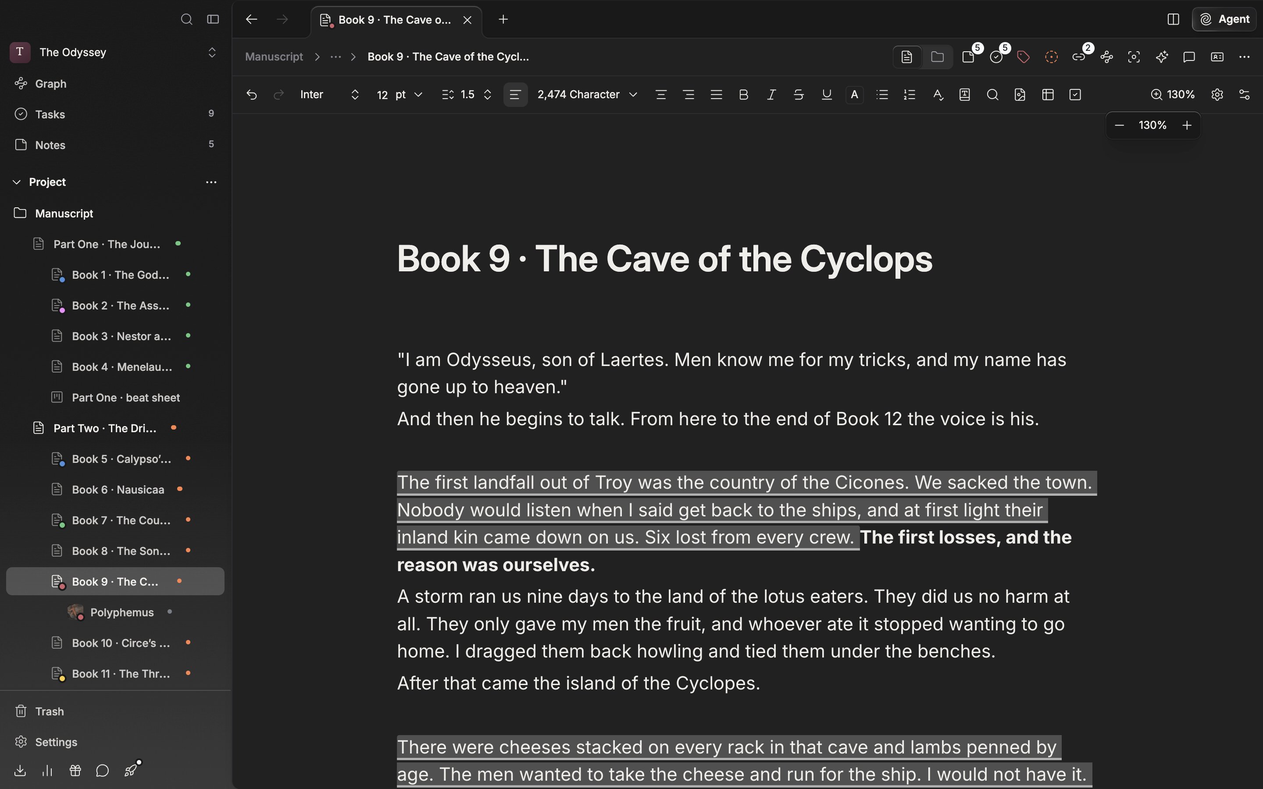
Task: Increase zoom with the plus button
Action: [x=1187, y=125]
